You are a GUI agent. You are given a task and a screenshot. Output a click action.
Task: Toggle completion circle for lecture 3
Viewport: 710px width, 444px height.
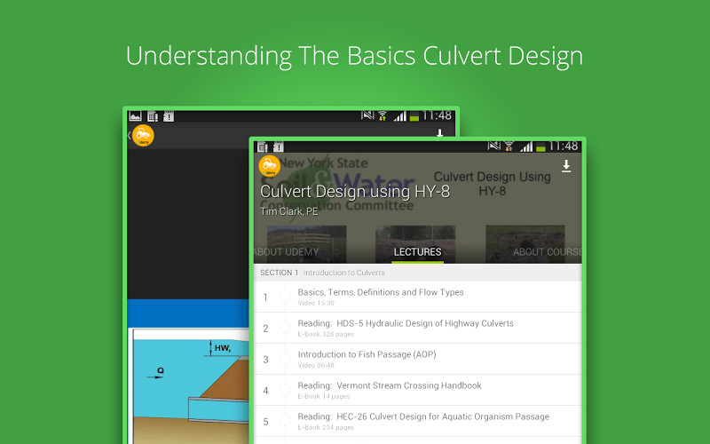(285, 359)
